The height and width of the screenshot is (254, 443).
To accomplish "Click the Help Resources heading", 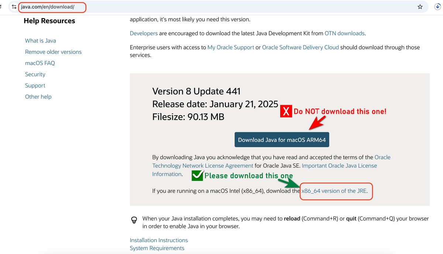I will (49, 21).
